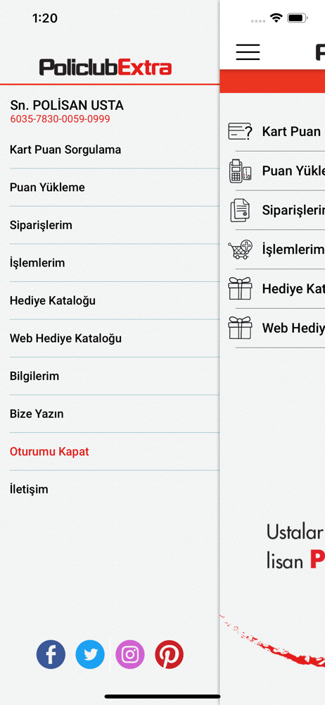The image size is (325, 705).
Task: Tap the gift box icon beside Web Hediye
Action: (240, 327)
